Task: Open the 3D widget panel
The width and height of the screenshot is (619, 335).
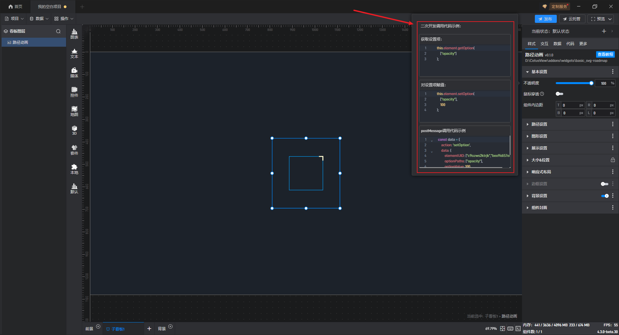Action: pyautogui.click(x=74, y=130)
